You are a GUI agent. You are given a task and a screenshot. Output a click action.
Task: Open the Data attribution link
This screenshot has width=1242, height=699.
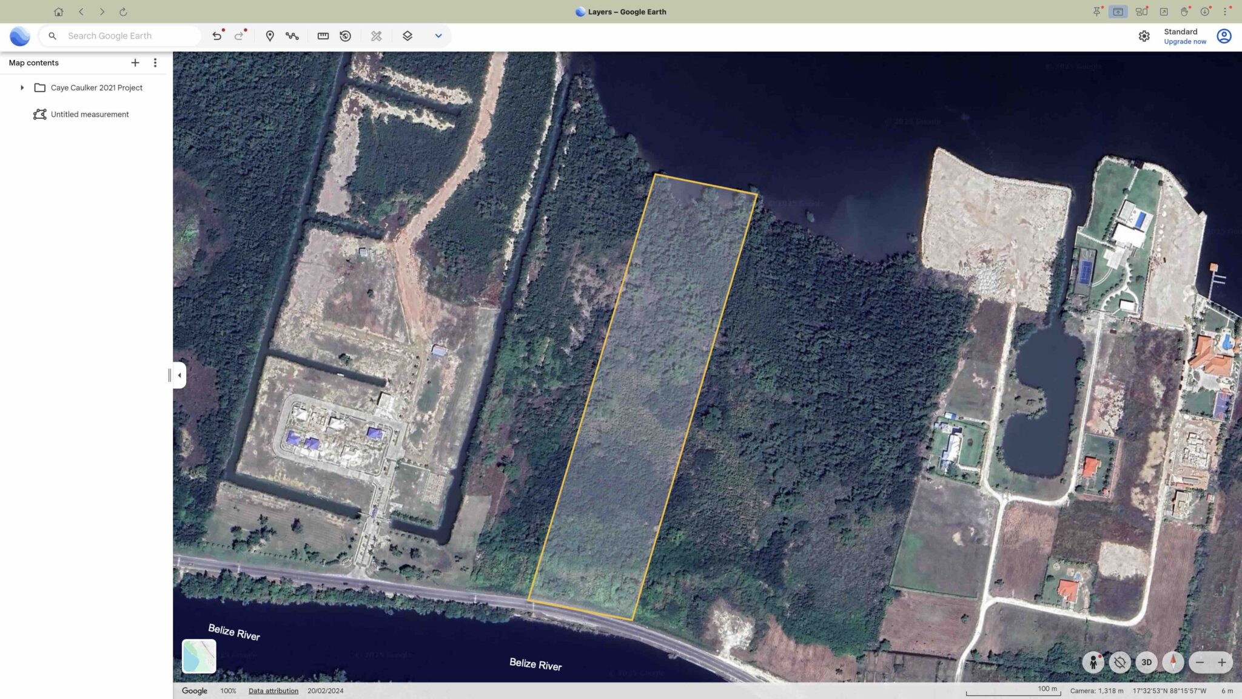click(x=273, y=691)
